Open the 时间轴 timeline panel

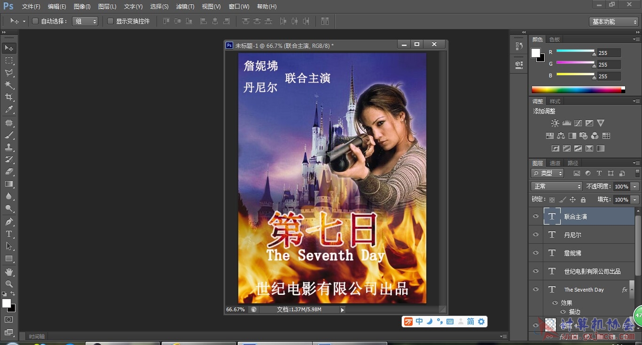[x=37, y=337]
